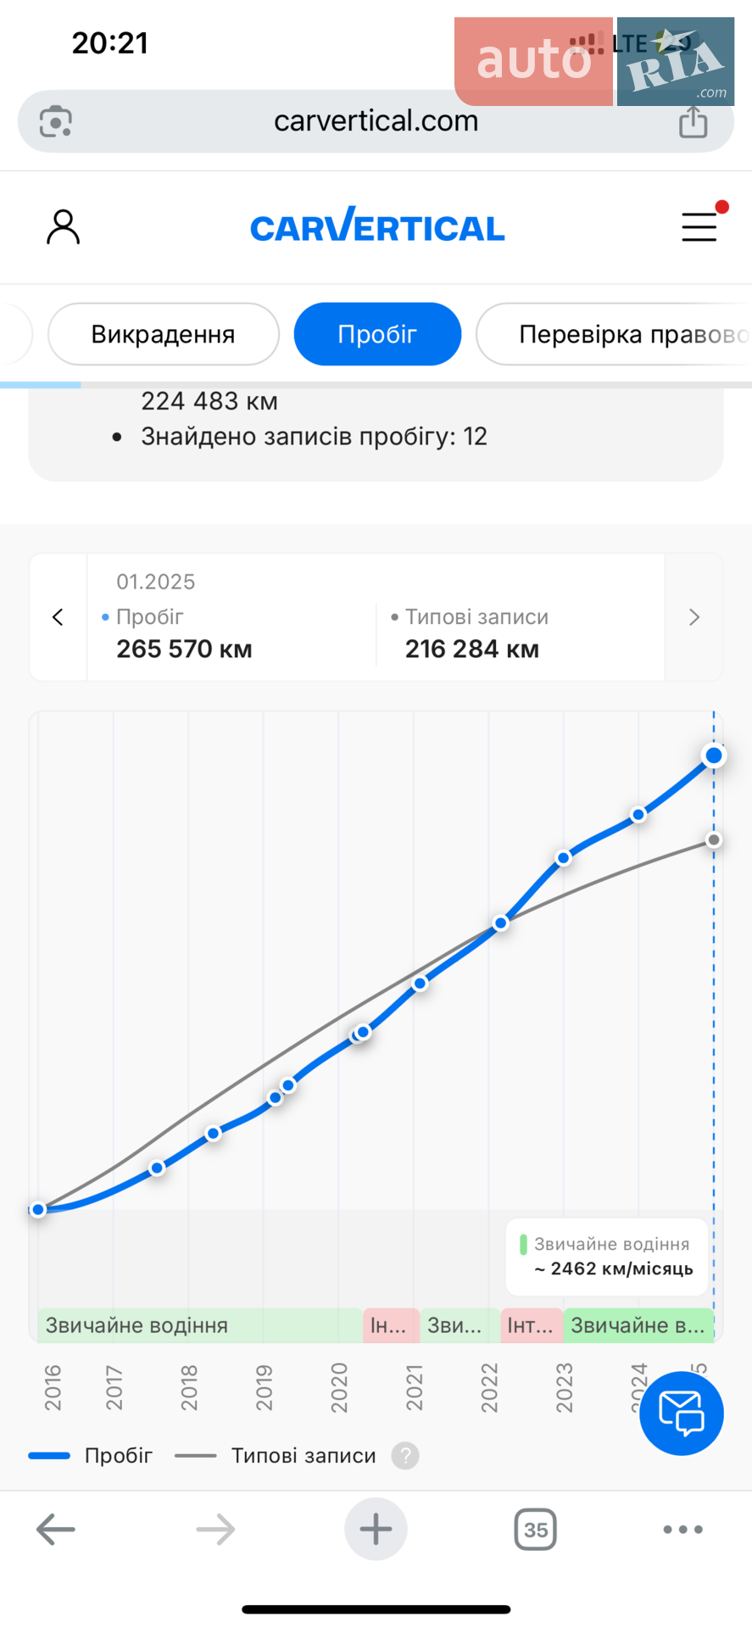Select the 2023 mileage data point
The width and height of the screenshot is (752, 1628).
pyautogui.click(x=564, y=858)
